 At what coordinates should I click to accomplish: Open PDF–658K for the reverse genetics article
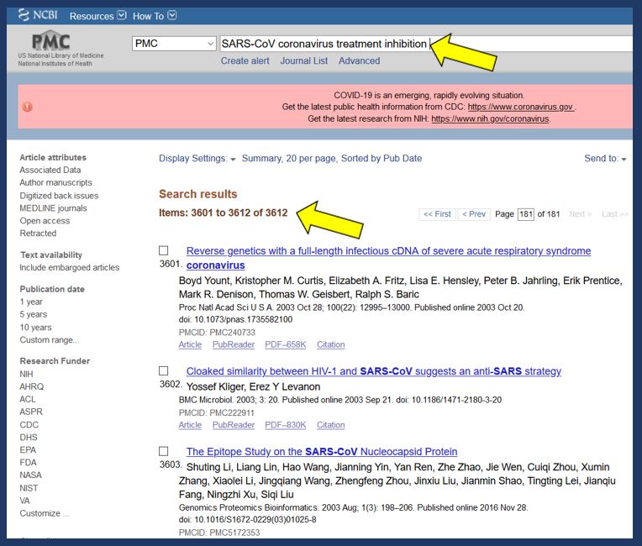(285, 344)
